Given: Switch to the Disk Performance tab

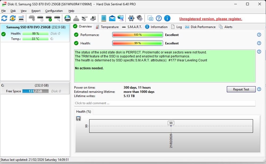Looking at the screenshot, I should [x=200, y=27].
